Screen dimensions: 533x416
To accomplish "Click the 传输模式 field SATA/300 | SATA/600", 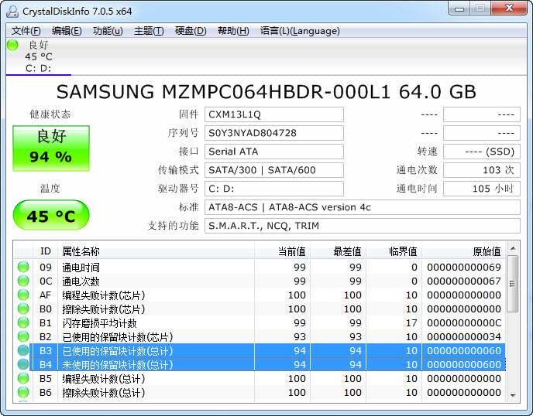I will tap(274, 170).
